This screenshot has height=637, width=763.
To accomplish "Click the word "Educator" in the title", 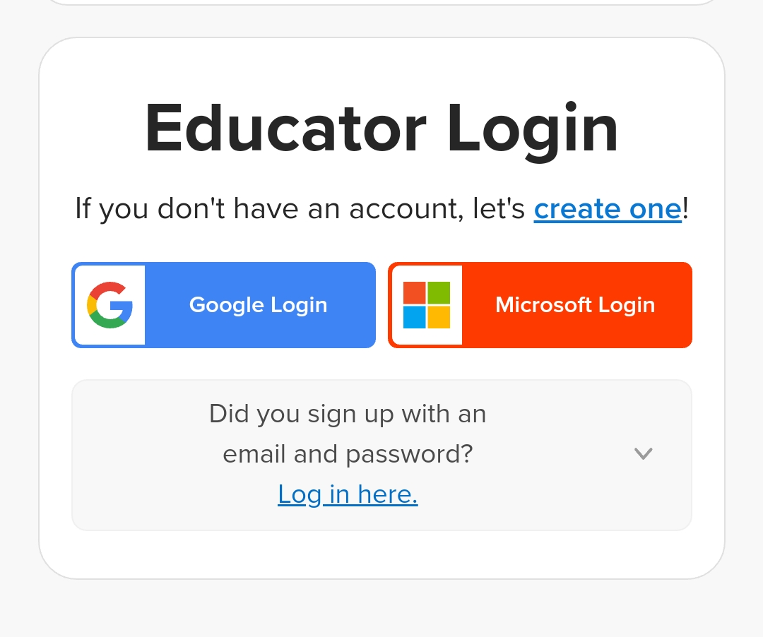I will tap(285, 129).
